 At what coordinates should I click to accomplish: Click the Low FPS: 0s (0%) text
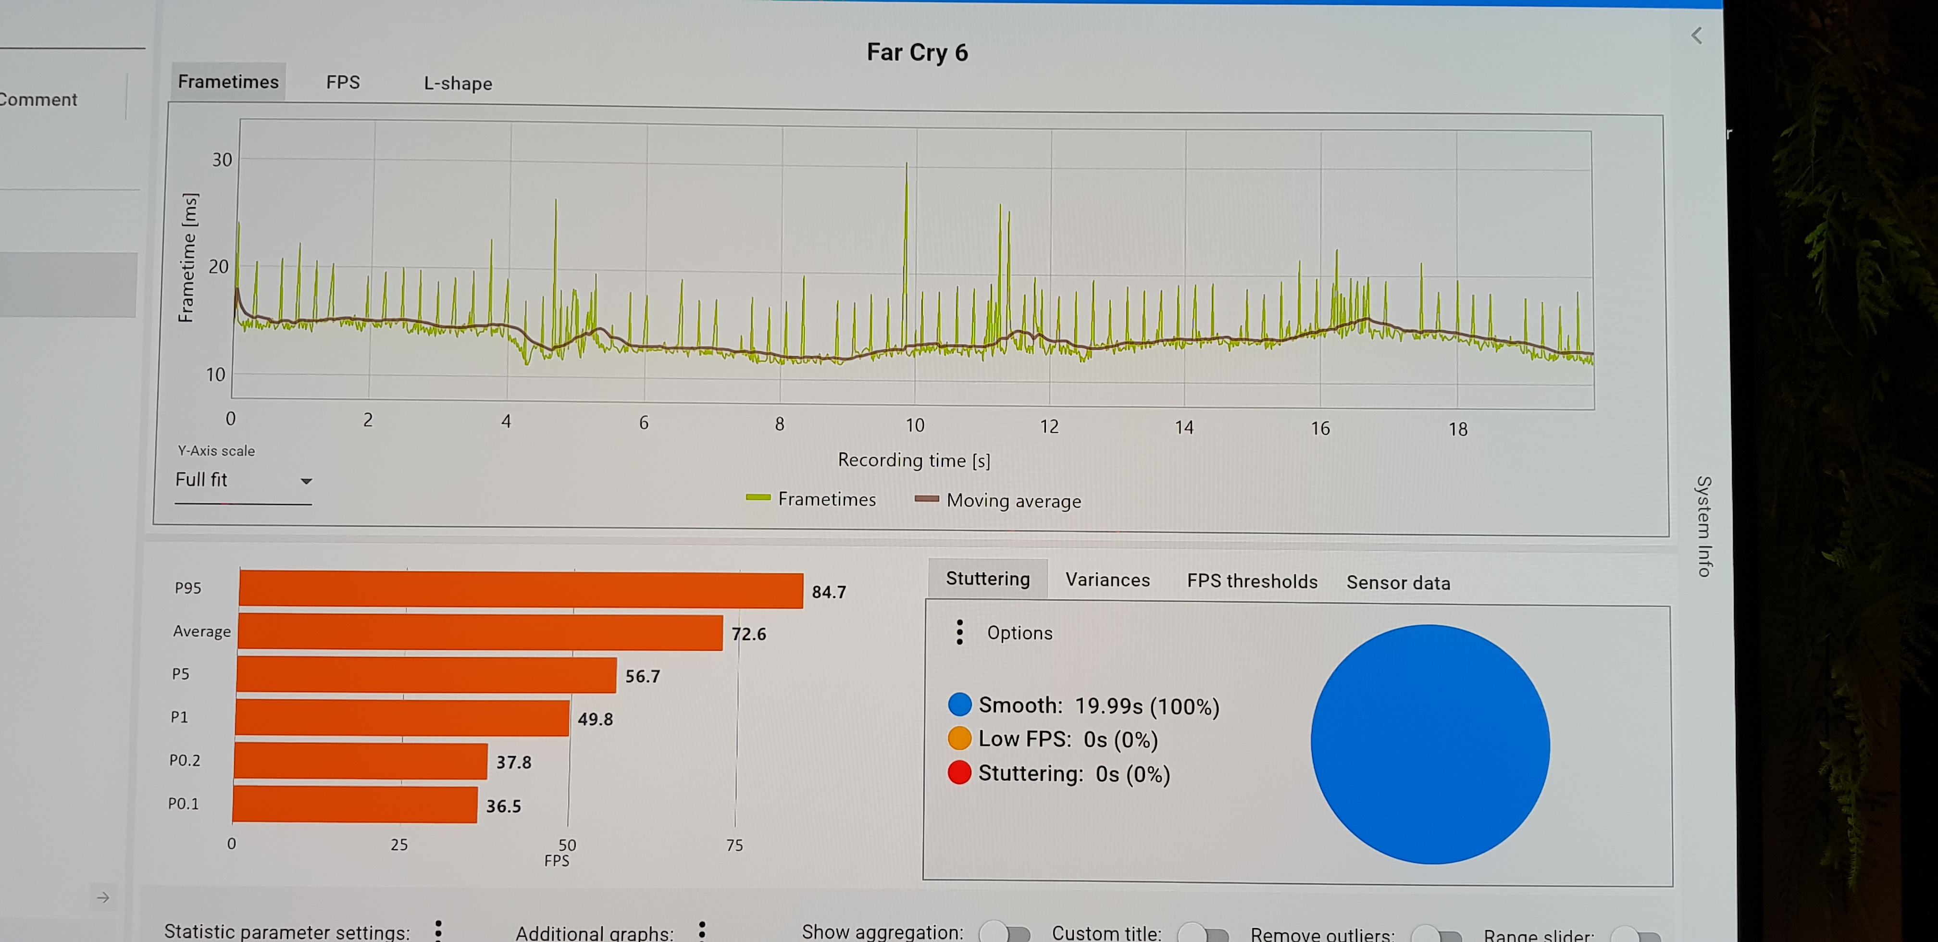[x=1068, y=740]
